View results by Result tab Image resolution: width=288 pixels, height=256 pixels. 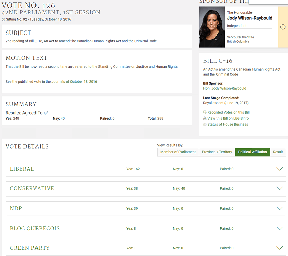pyautogui.click(x=278, y=152)
